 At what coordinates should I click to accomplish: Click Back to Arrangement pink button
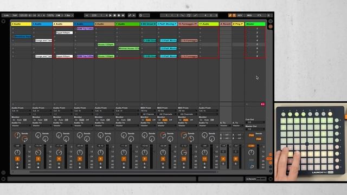[x=262, y=104]
